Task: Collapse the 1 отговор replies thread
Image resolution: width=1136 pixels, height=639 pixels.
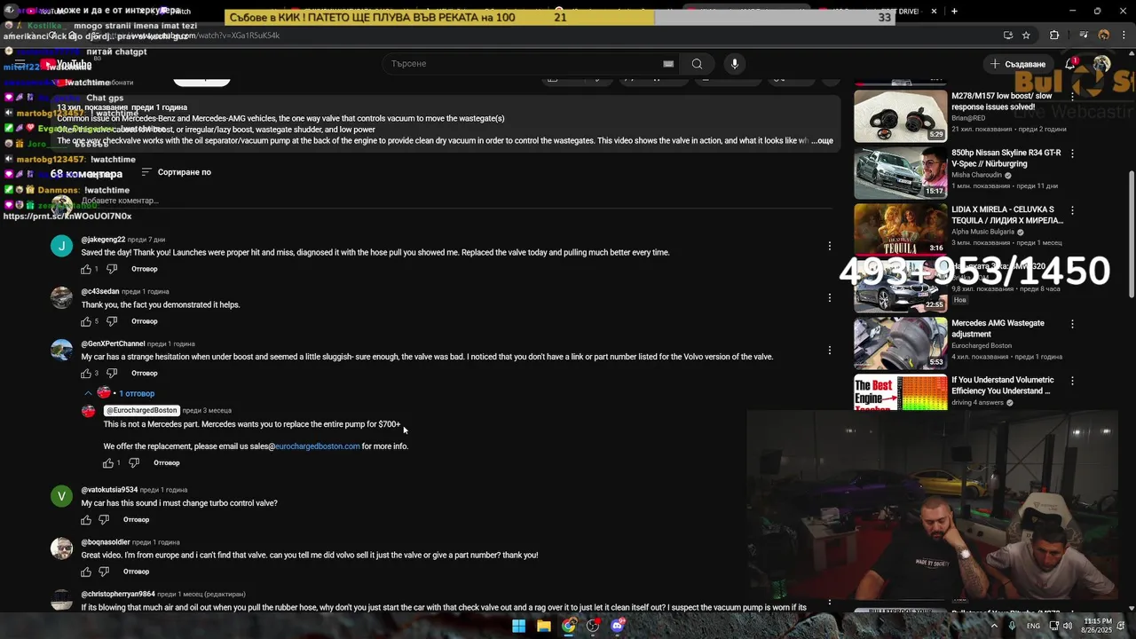Action: pyautogui.click(x=122, y=393)
